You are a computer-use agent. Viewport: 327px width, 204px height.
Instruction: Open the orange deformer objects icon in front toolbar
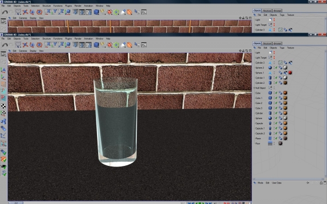pyautogui.click(x=130, y=45)
